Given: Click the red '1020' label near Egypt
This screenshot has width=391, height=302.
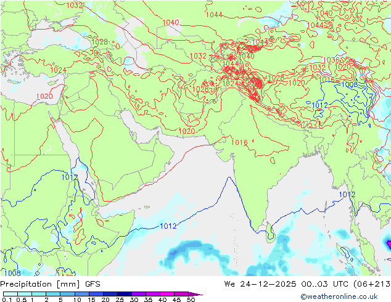Looking at the screenshot, I should click(44, 96).
